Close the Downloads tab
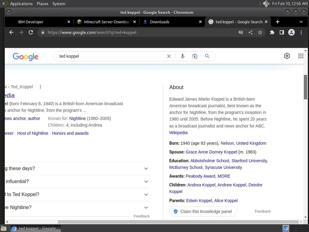 tap(200, 22)
